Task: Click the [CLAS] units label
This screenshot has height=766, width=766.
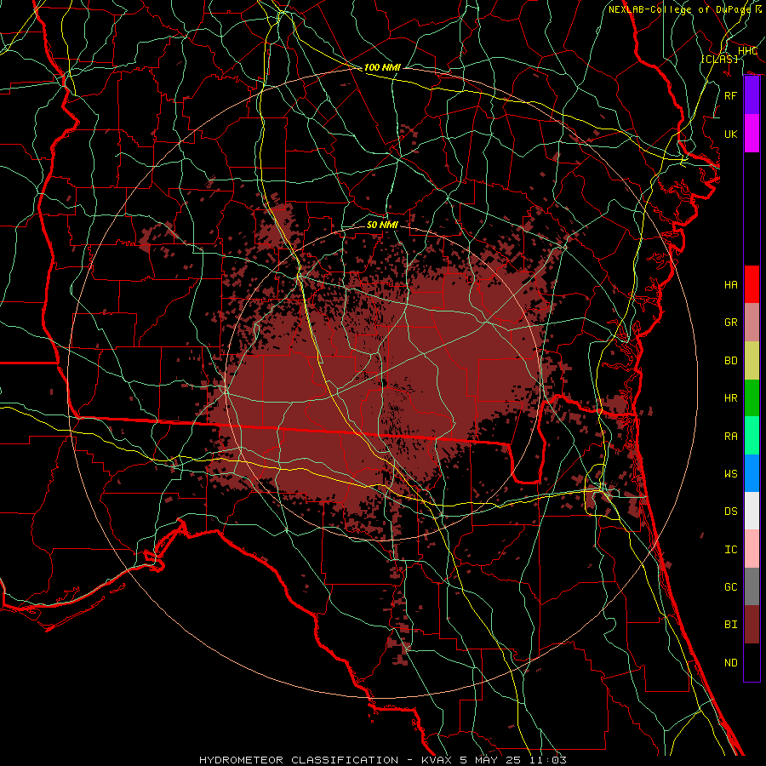Action: click(720, 59)
